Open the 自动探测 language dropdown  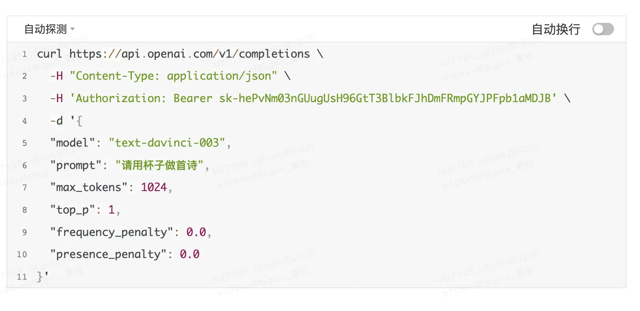click(x=49, y=29)
